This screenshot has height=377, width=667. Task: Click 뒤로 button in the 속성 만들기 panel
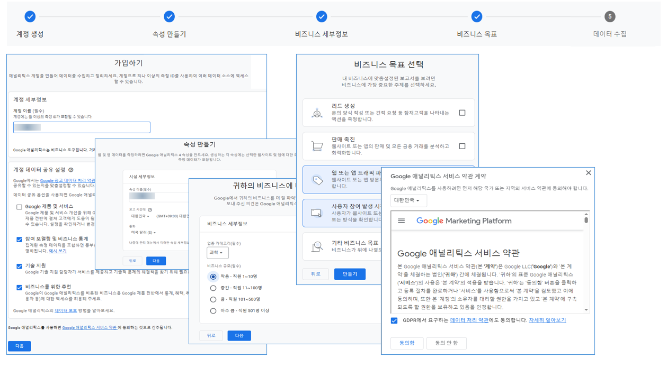pyautogui.click(x=132, y=261)
